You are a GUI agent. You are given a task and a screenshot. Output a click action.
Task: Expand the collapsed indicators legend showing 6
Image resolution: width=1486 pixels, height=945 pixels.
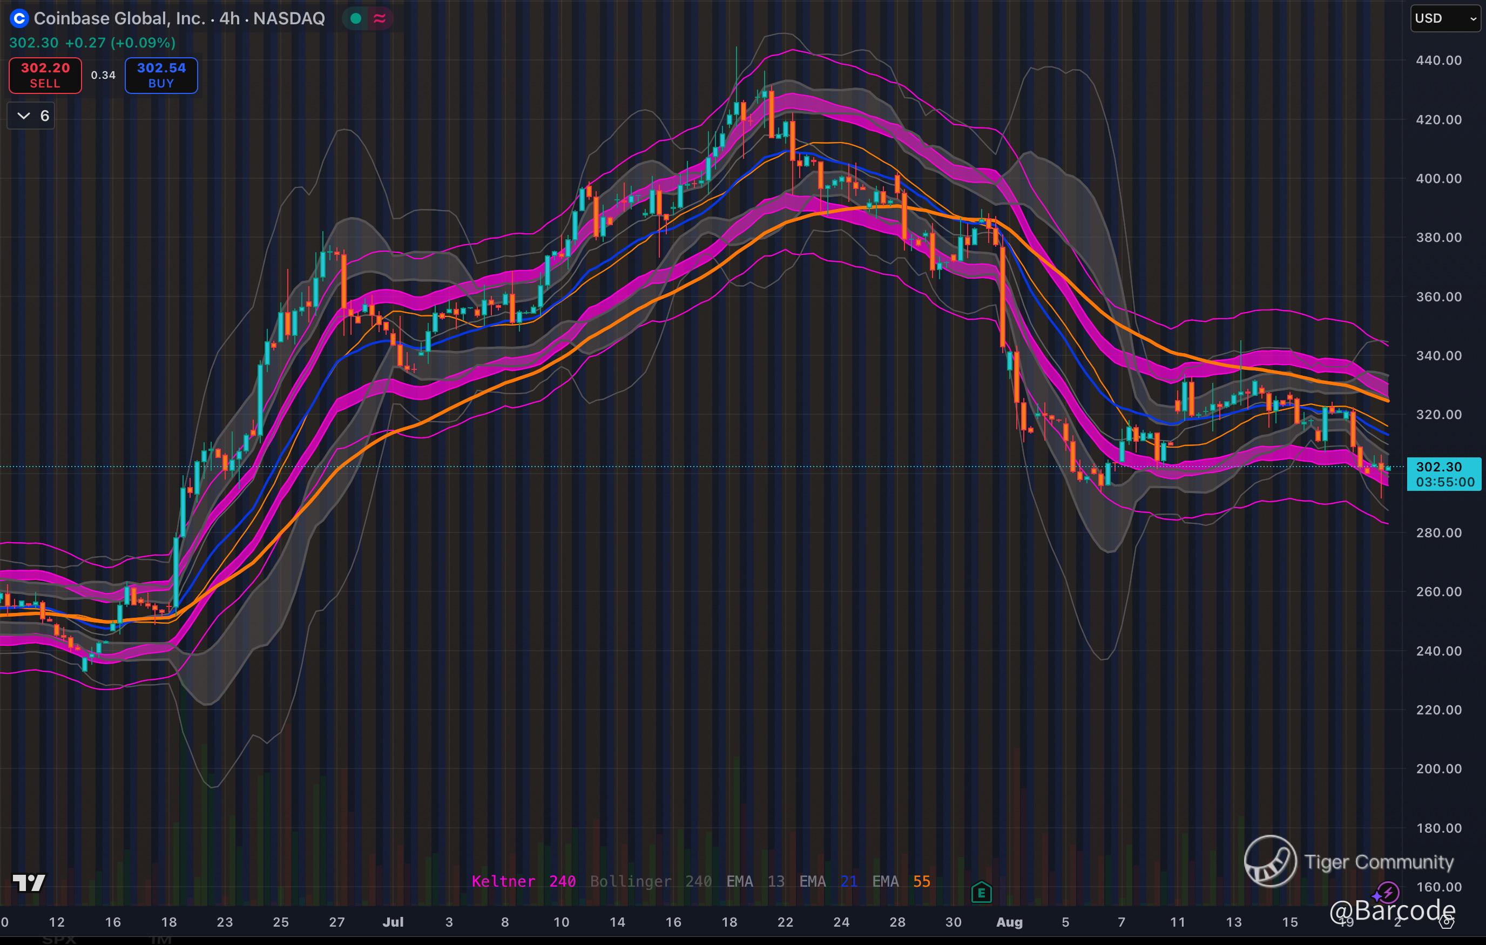point(31,116)
